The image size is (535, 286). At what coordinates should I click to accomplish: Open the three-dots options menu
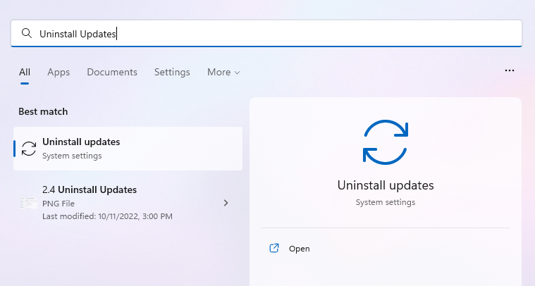point(510,71)
